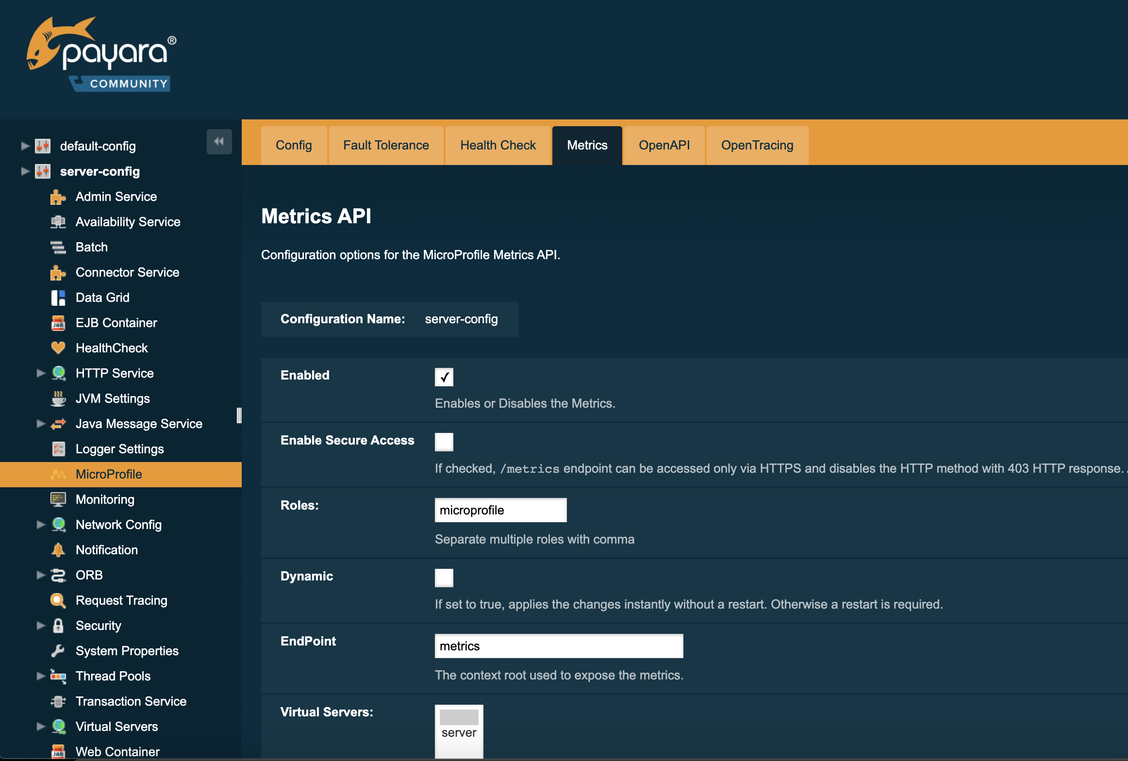Collapse the sidebar using the double-arrow button
The width and height of the screenshot is (1128, 761).
pos(219,141)
